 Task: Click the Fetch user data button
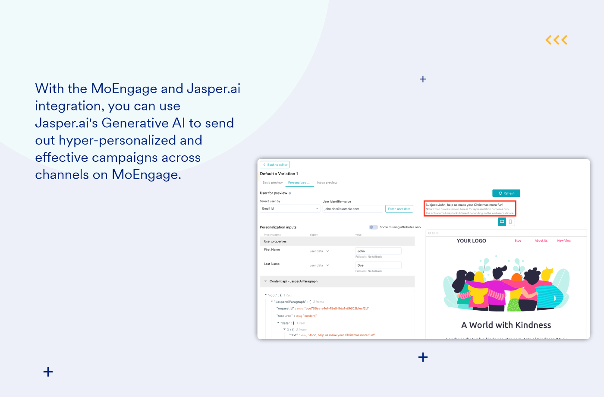pos(399,209)
